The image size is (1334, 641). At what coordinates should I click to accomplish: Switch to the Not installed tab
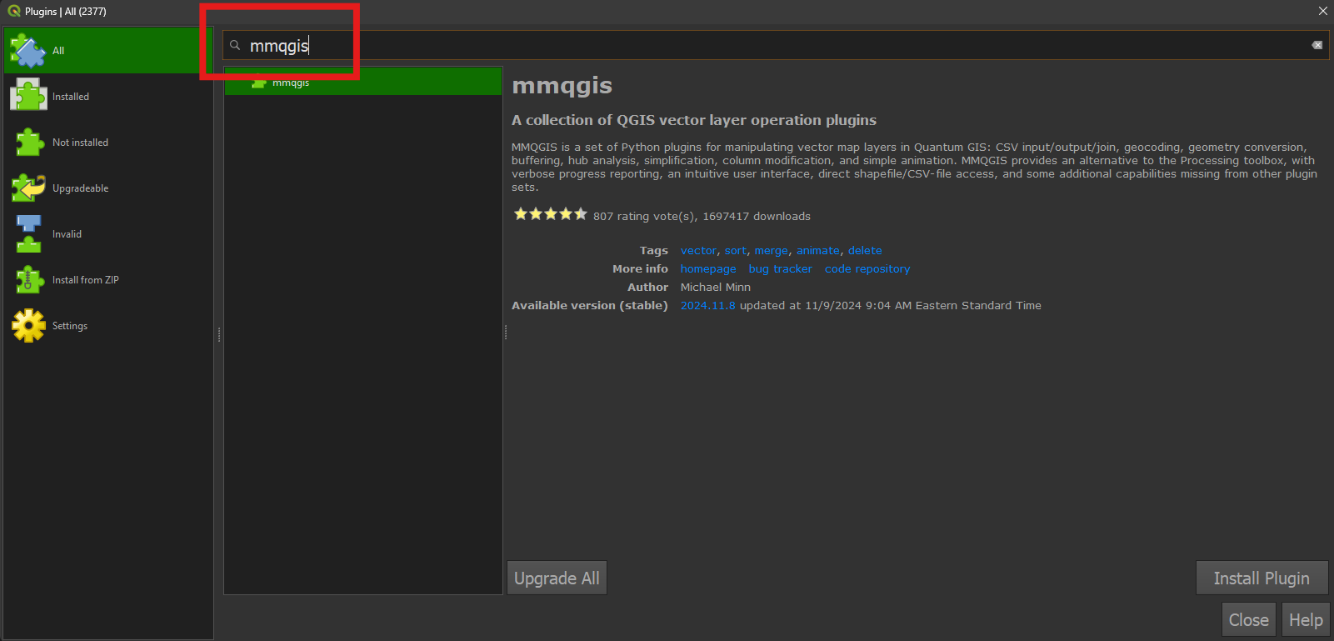pos(108,143)
